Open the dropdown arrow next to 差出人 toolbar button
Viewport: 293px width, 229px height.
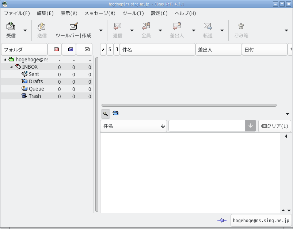tap(194, 30)
